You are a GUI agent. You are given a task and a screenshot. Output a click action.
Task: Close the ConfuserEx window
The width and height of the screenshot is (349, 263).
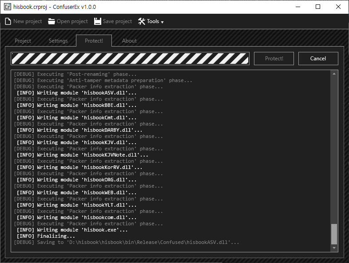tap(338, 7)
